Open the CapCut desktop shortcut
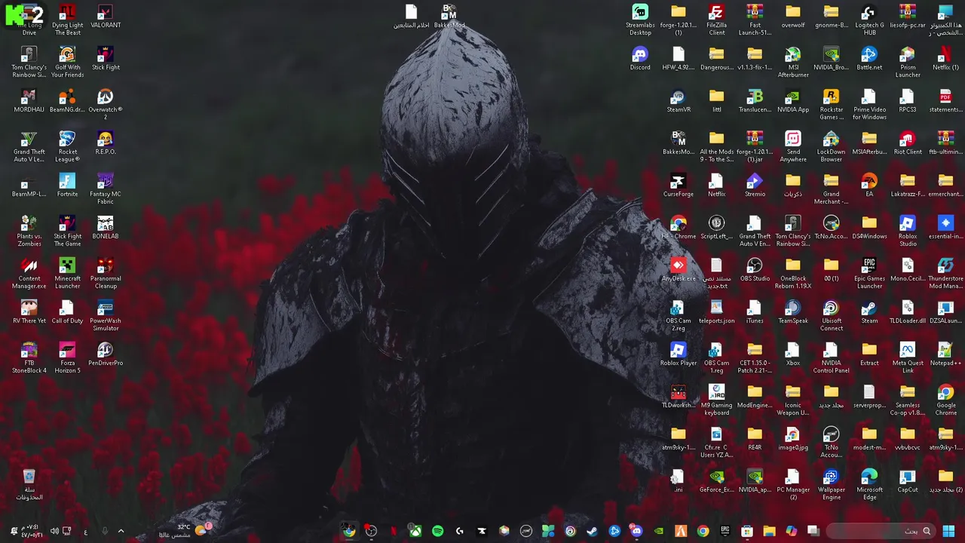 coord(908,481)
